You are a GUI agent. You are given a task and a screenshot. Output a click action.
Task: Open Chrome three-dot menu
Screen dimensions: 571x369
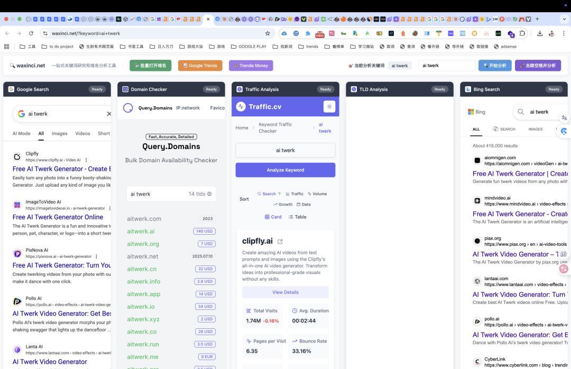tap(564, 33)
